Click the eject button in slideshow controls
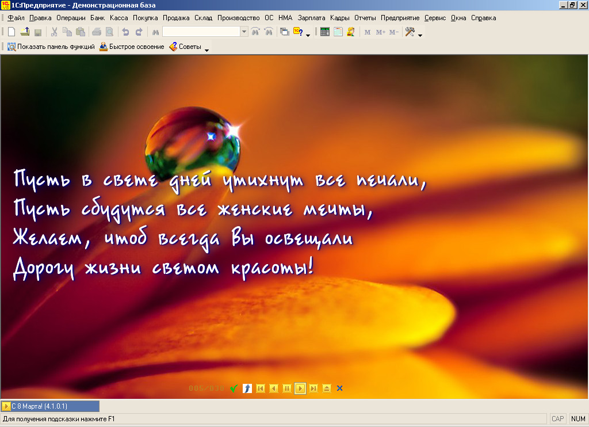589x427 pixels. click(x=327, y=388)
